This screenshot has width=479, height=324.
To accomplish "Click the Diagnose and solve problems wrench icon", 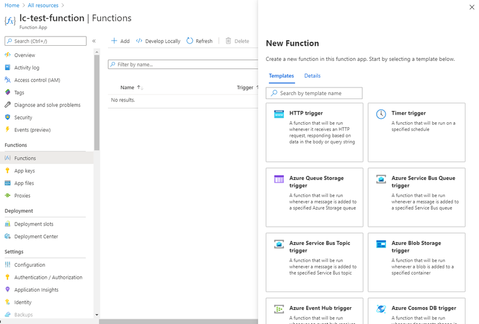I will point(8,105).
